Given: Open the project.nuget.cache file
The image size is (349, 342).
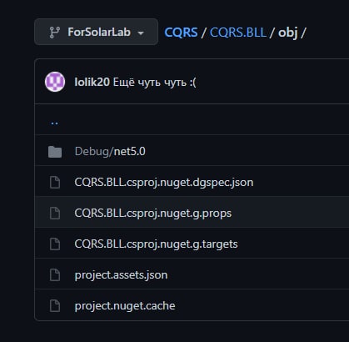Looking at the screenshot, I should click(125, 306).
